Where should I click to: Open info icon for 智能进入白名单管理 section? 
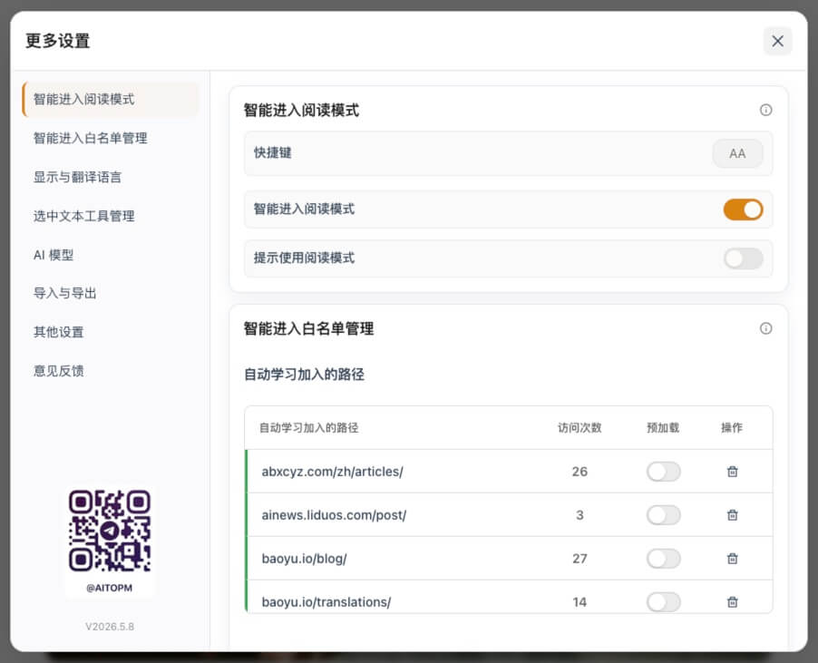click(x=765, y=328)
